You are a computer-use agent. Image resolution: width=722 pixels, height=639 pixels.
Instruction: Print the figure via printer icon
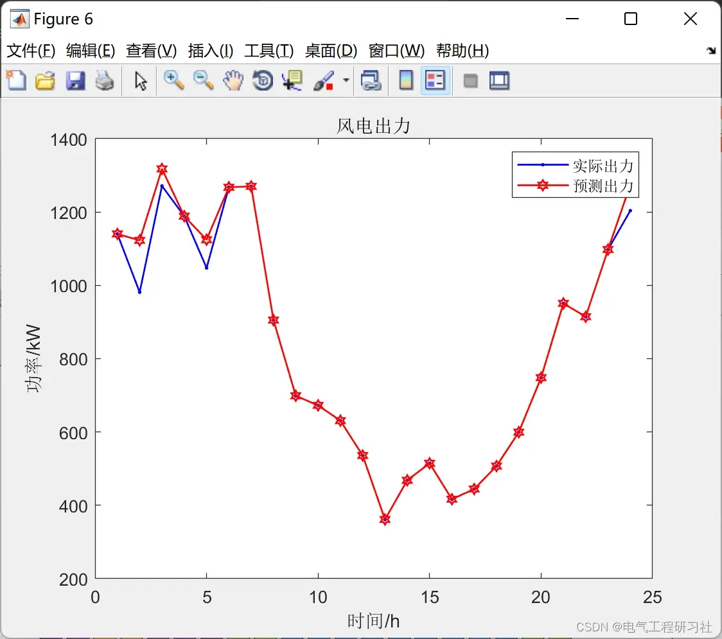point(105,80)
